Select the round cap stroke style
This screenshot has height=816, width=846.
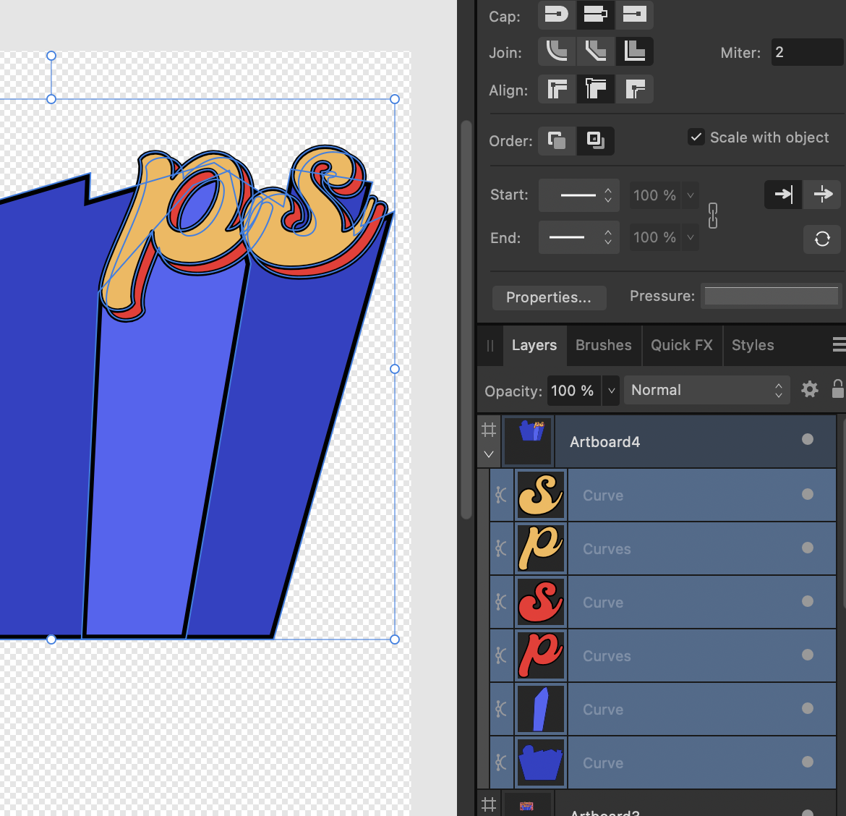pyautogui.click(x=557, y=14)
